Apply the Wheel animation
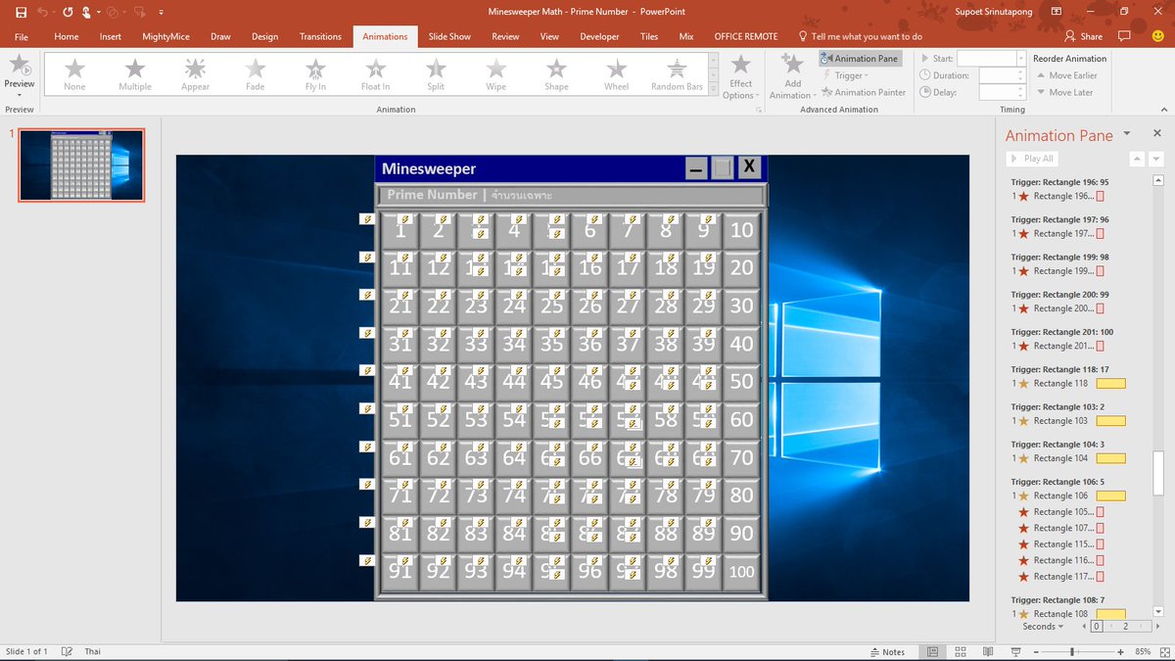Viewport: 1175px width, 661px height. [617, 74]
